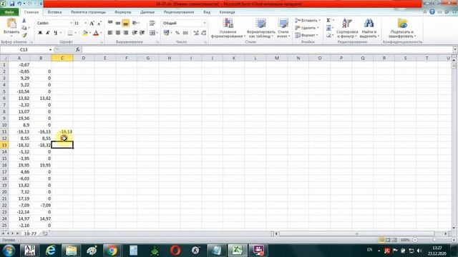Apply percent style to the cell

(177, 33)
